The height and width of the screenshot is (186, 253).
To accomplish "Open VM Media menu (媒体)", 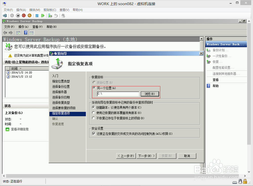I will 35,10.
